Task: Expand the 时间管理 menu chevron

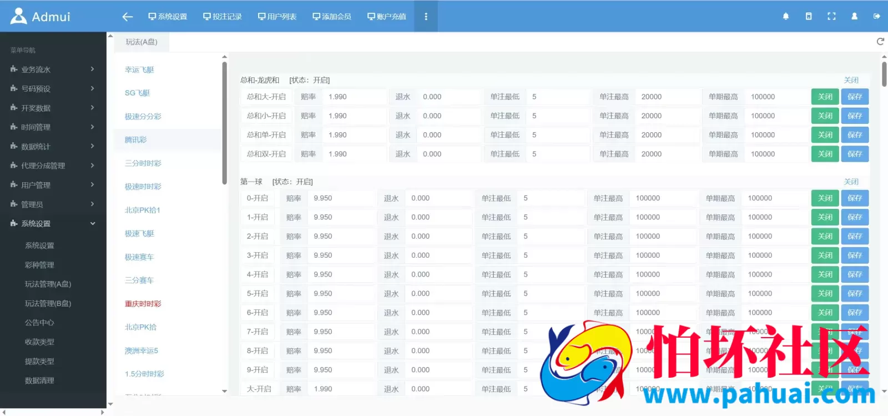Action: point(93,127)
